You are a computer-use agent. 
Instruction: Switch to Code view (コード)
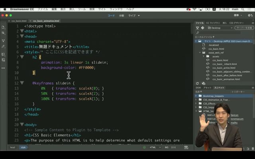click(111, 16)
